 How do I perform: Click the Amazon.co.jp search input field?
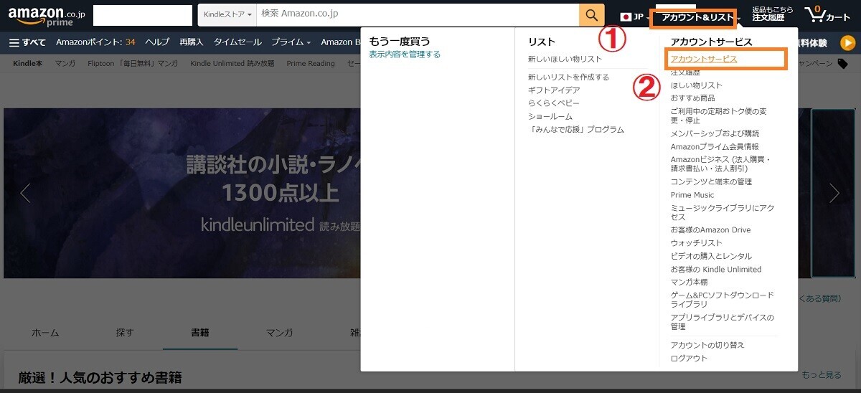click(418, 15)
